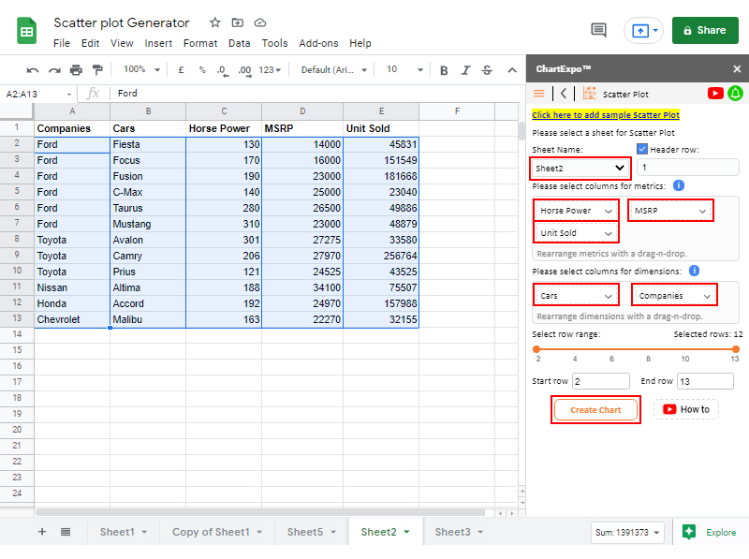Activate the paint format tool
The width and height of the screenshot is (749, 559).
[97, 70]
